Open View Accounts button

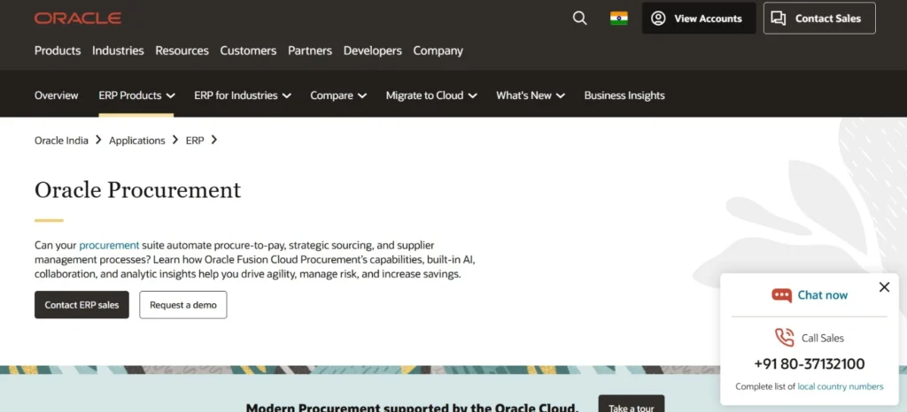click(699, 19)
